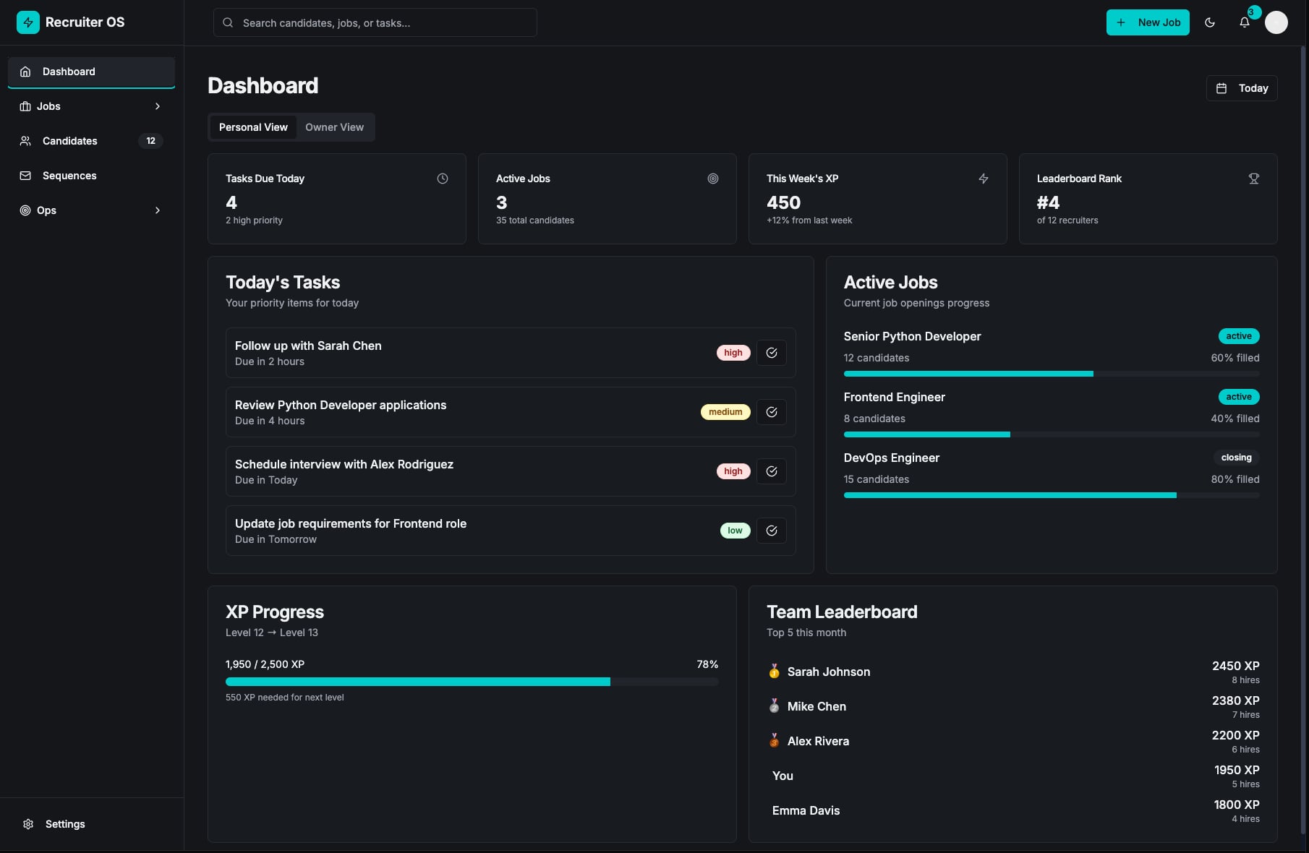Click the New Job button

coord(1148,22)
